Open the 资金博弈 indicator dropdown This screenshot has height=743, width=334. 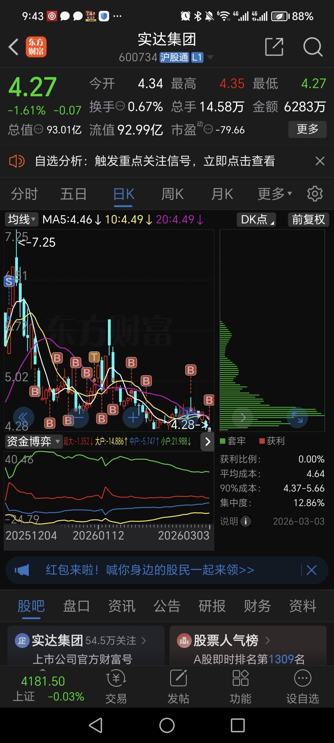33,441
